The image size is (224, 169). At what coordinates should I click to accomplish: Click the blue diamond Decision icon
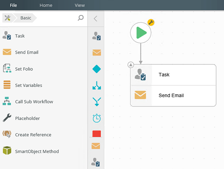click(97, 69)
